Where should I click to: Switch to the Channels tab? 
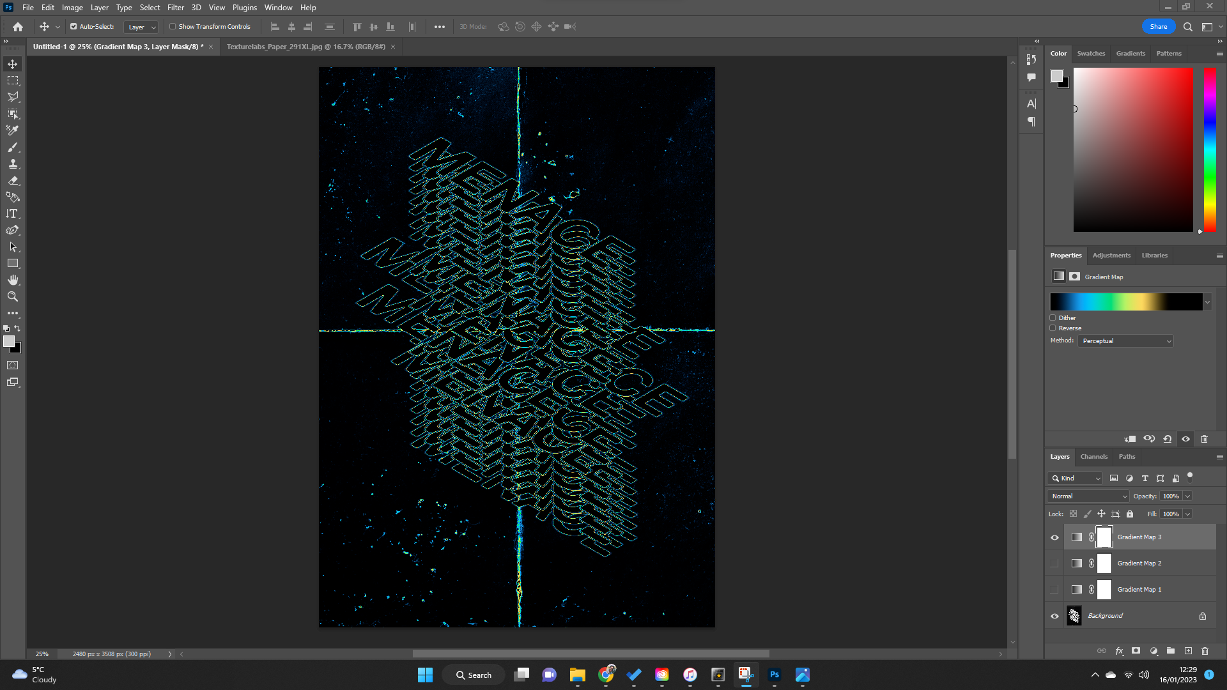click(x=1093, y=457)
